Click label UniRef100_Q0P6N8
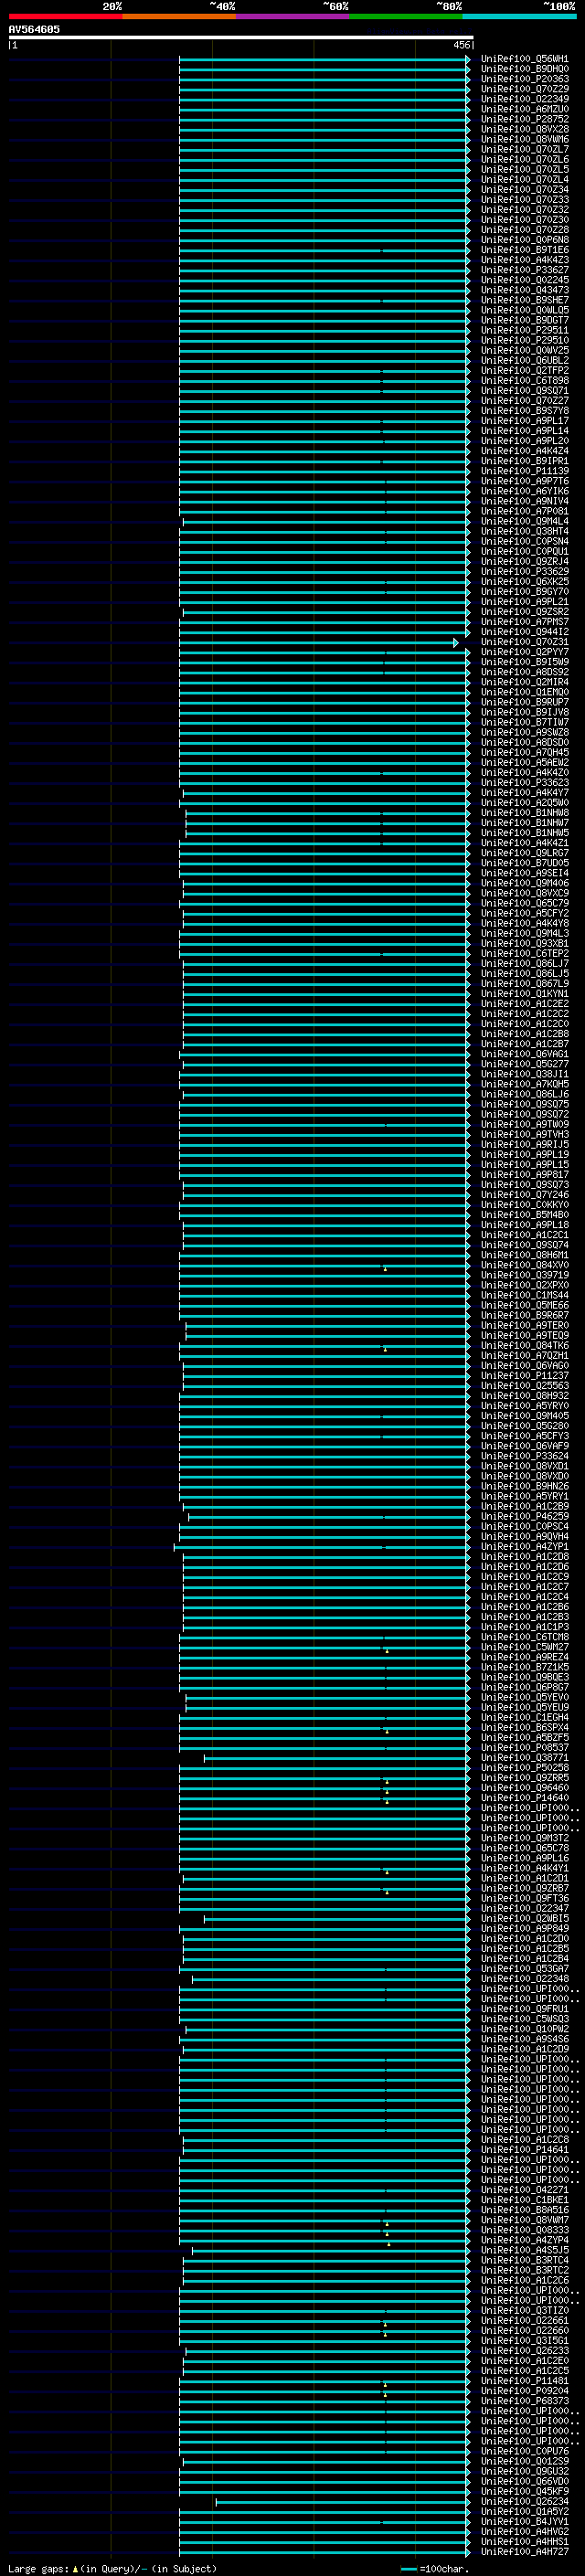 coord(525,240)
